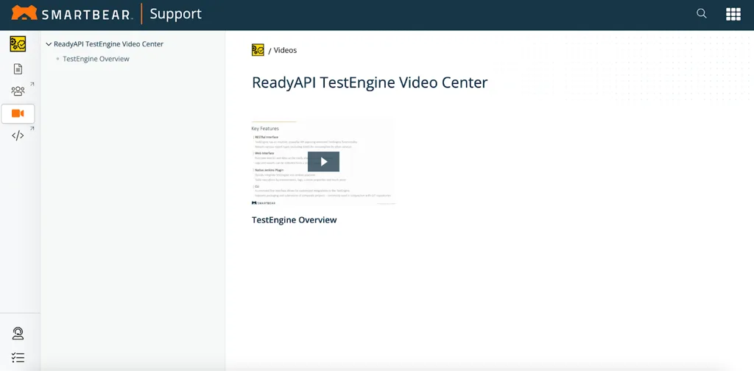754x371 pixels.
Task: Open the TestEngine Overview title below video
Action: [294, 220]
